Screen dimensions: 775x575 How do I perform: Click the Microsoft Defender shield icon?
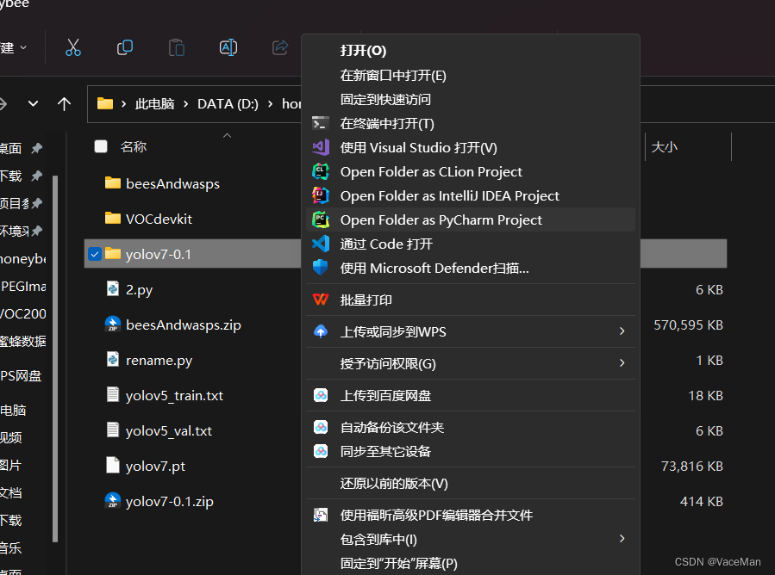pos(321,268)
